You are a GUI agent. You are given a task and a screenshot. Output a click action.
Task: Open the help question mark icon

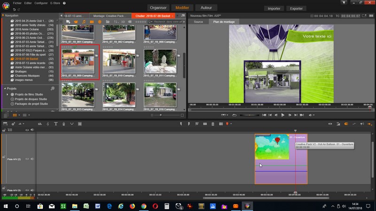click(64, 3)
